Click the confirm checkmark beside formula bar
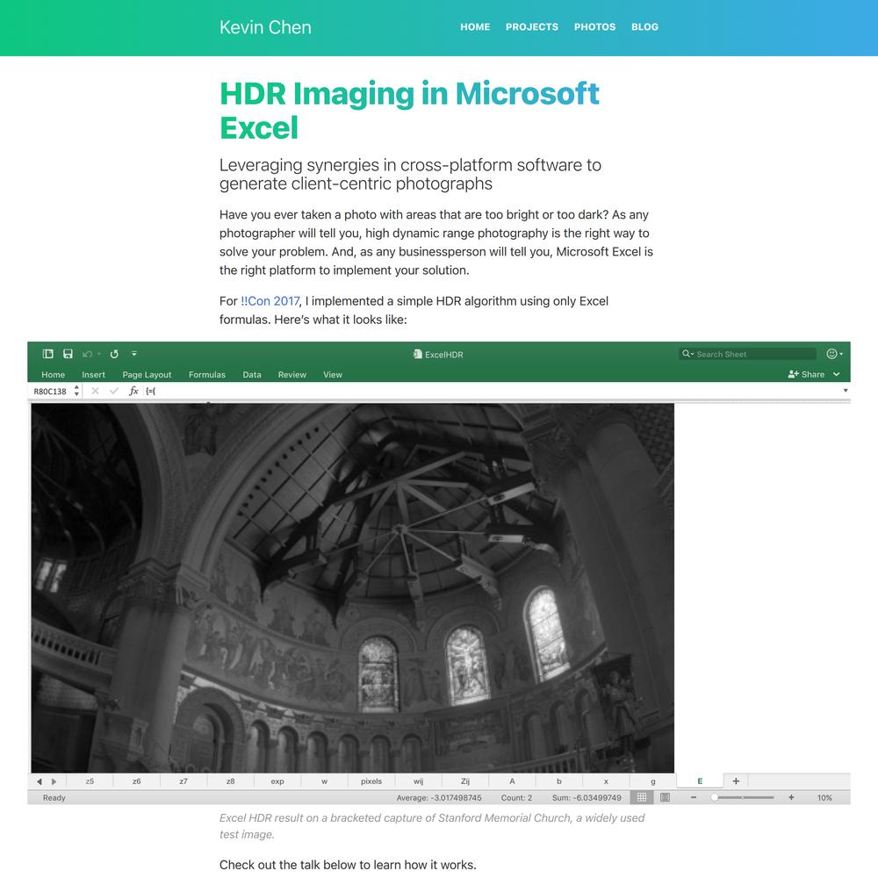This screenshot has height=878, width=878. pyautogui.click(x=114, y=391)
